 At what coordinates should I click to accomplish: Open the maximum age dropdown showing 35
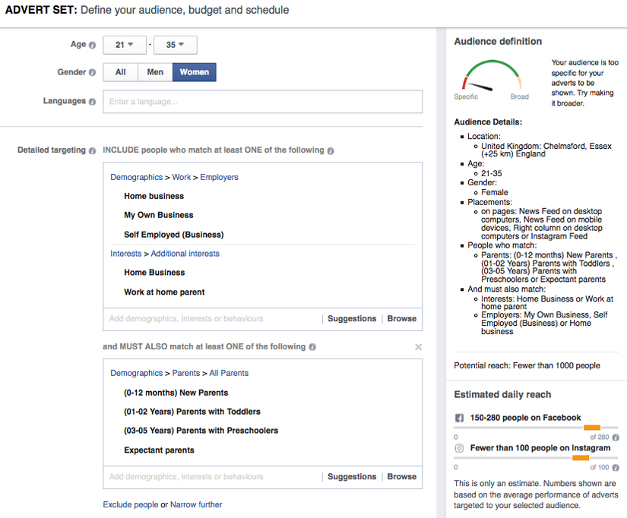175,45
